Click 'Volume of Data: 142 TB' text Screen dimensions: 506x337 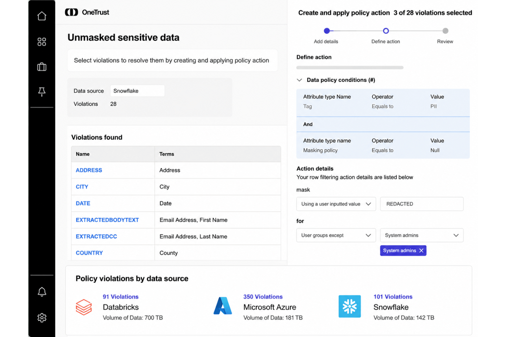point(404,318)
